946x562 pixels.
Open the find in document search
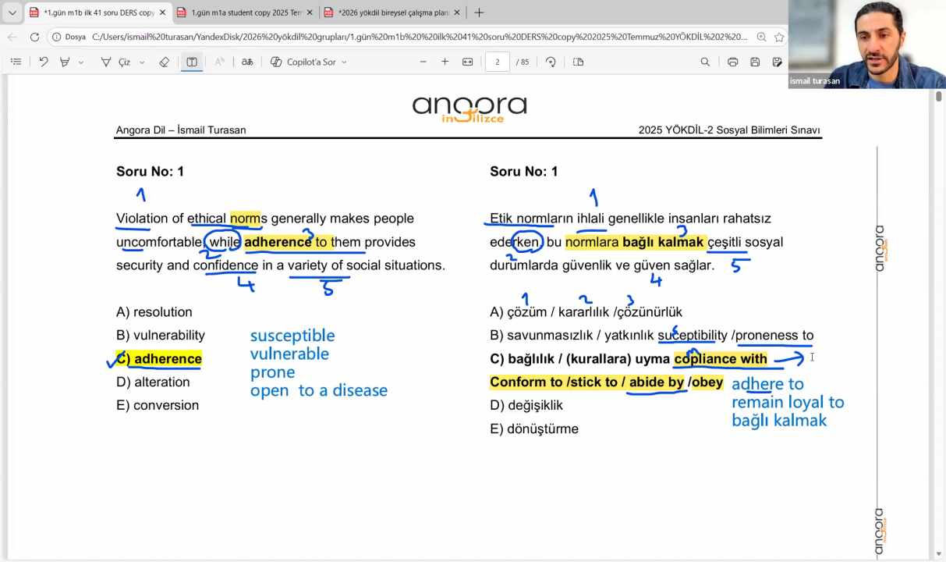pos(705,62)
